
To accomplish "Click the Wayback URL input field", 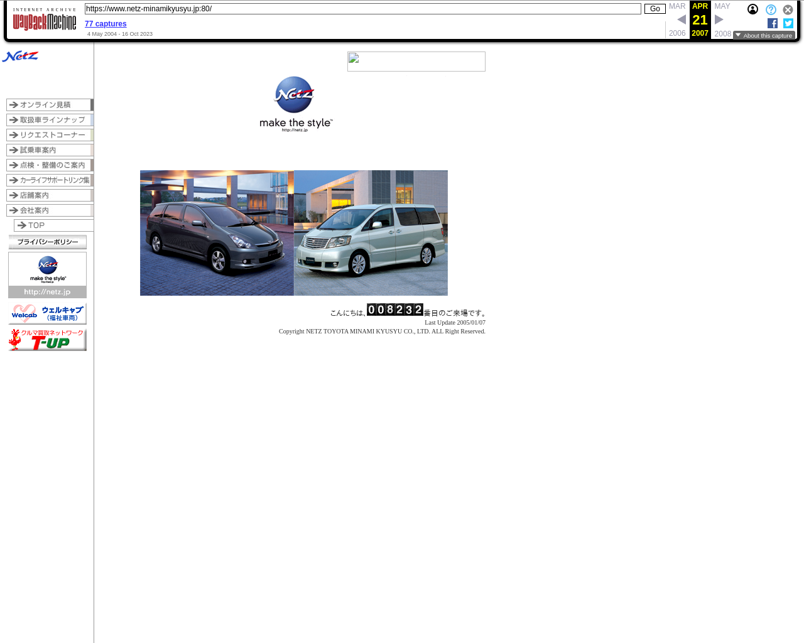I will click(x=362, y=9).
